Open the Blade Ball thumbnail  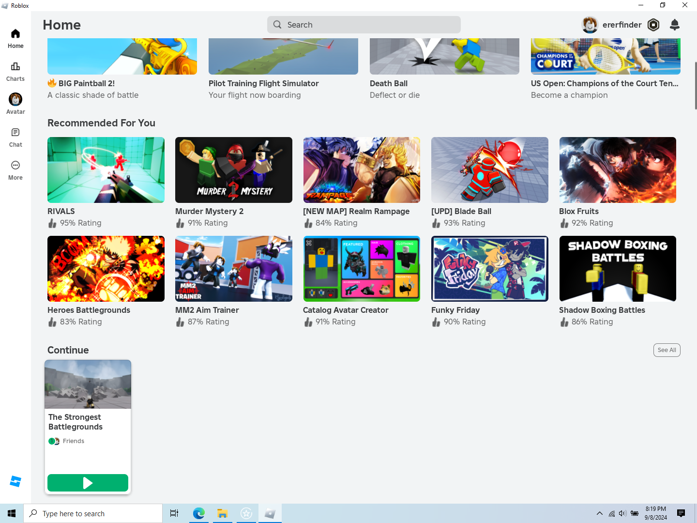pos(490,170)
